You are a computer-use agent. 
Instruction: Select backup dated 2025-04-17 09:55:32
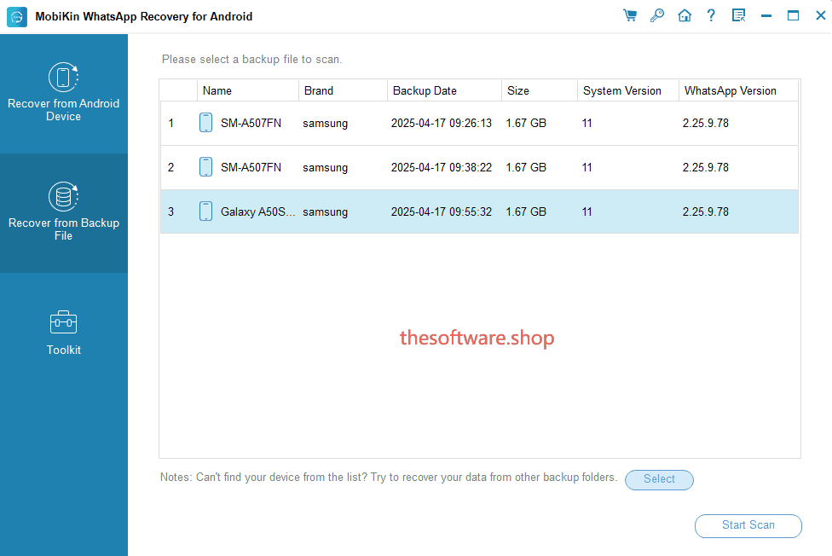coord(479,211)
